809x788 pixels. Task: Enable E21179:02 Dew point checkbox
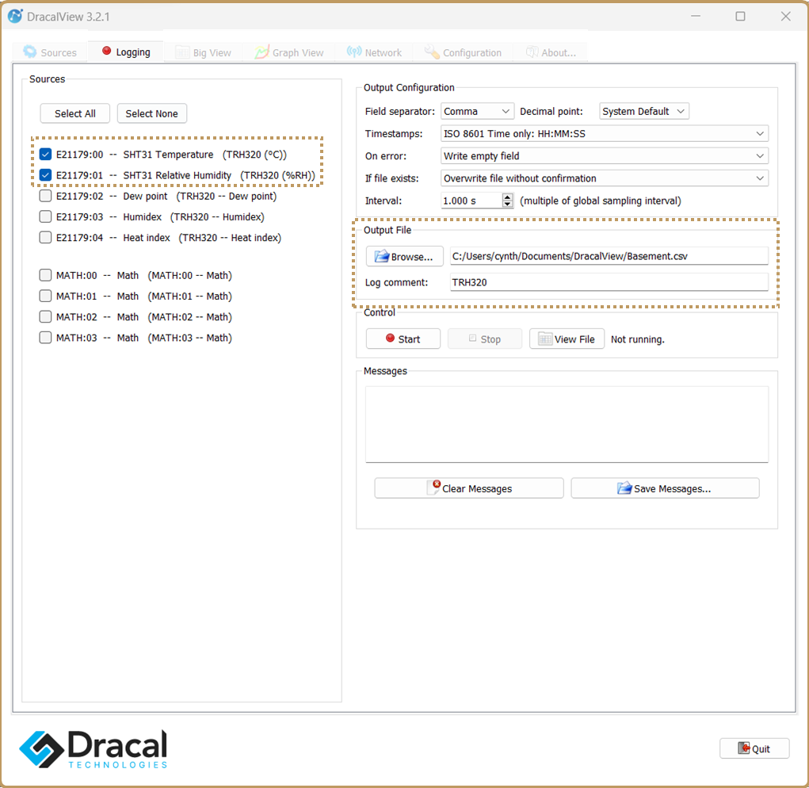tap(45, 196)
